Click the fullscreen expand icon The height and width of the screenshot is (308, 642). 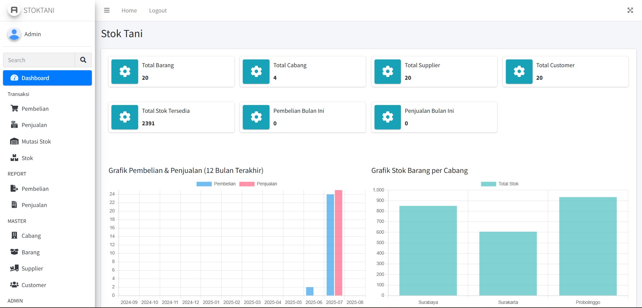(630, 10)
